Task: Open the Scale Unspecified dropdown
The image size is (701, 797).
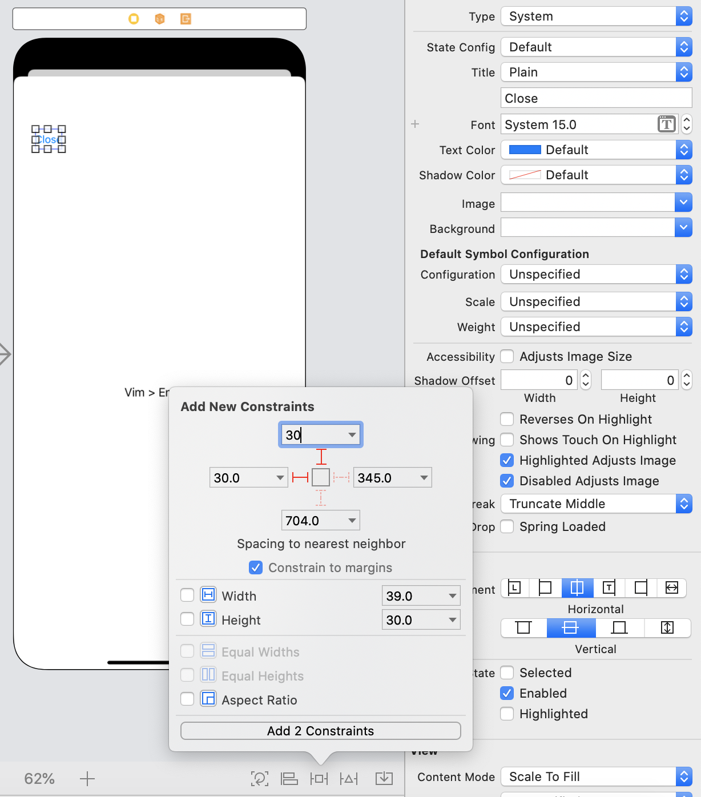Action: tap(597, 301)
